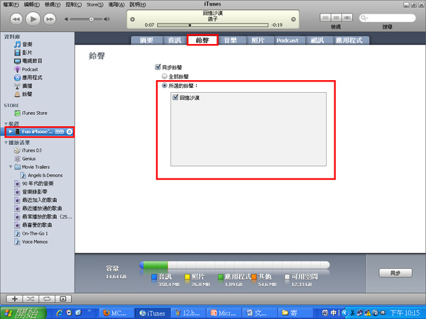The image size is (426, 319).
Task: Switch to 應用程式 tab
Action: [349, 40]
